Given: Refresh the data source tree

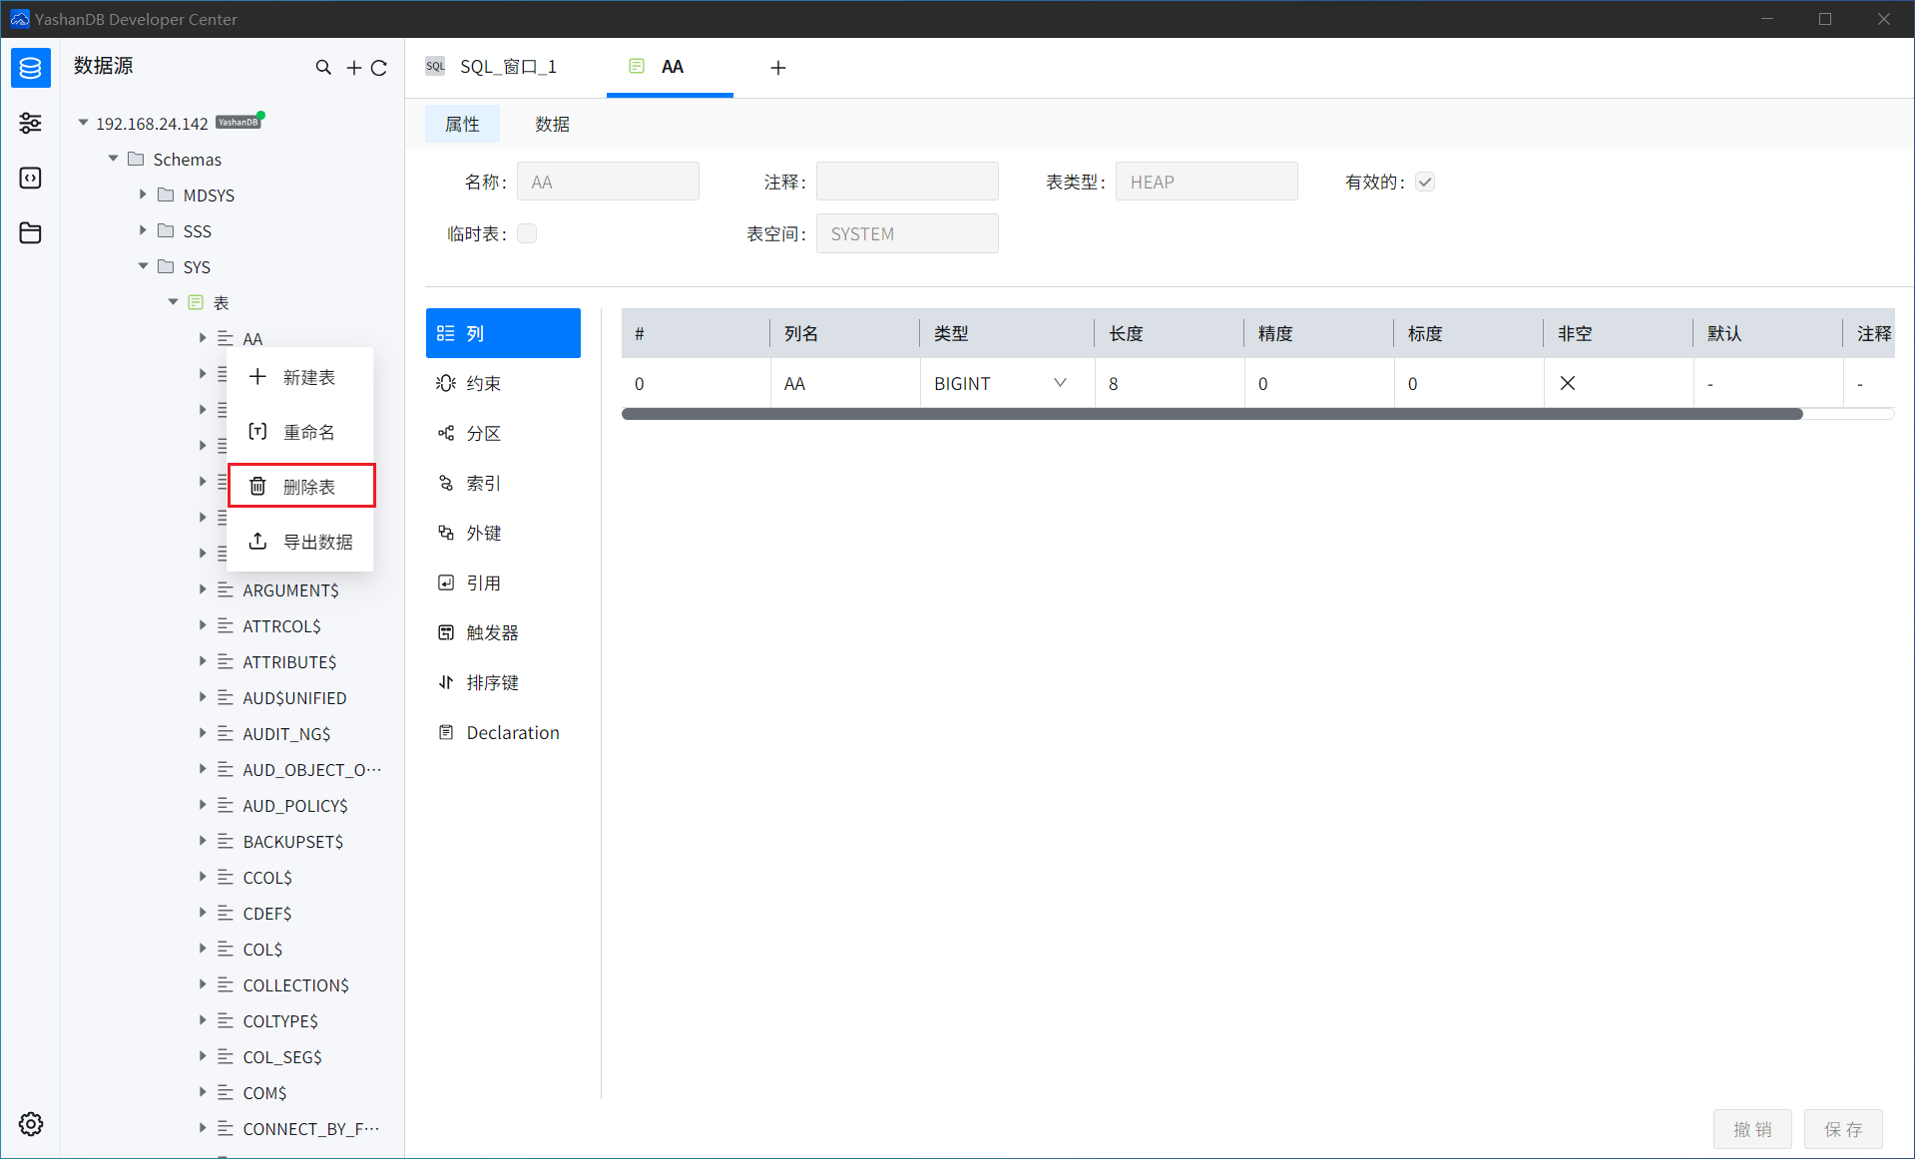Looking at the screenshot, I should click(379, 68).
